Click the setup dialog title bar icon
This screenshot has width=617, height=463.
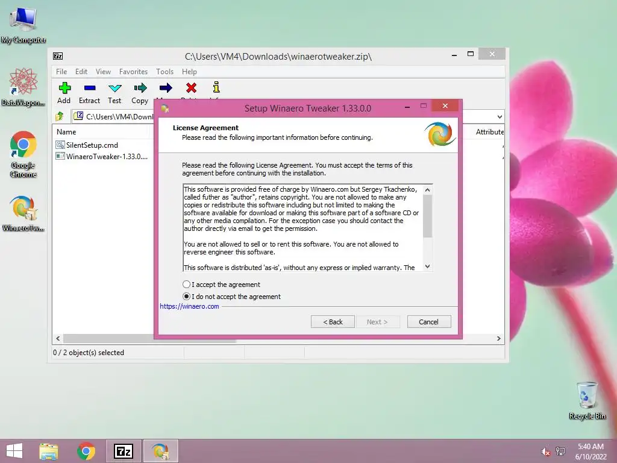point(165,109)
